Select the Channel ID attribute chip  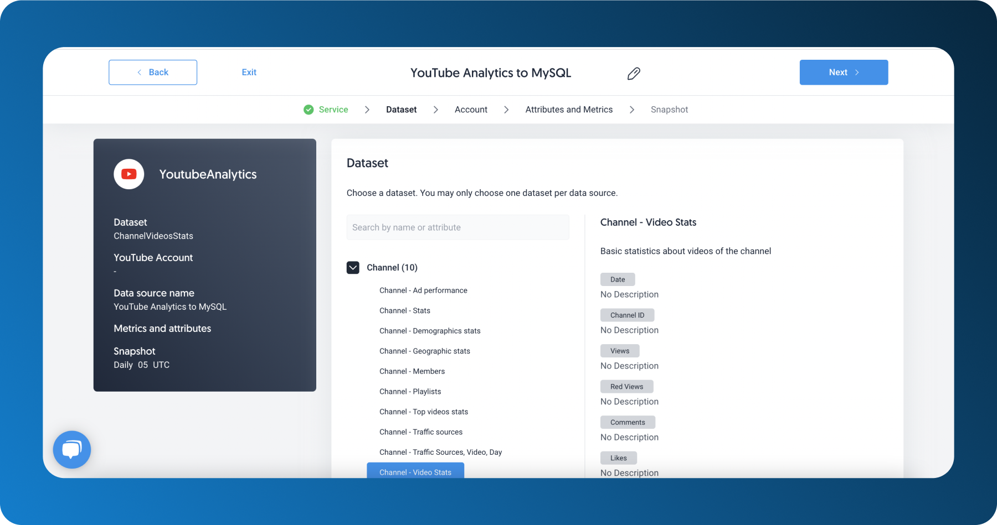[627, 315]
